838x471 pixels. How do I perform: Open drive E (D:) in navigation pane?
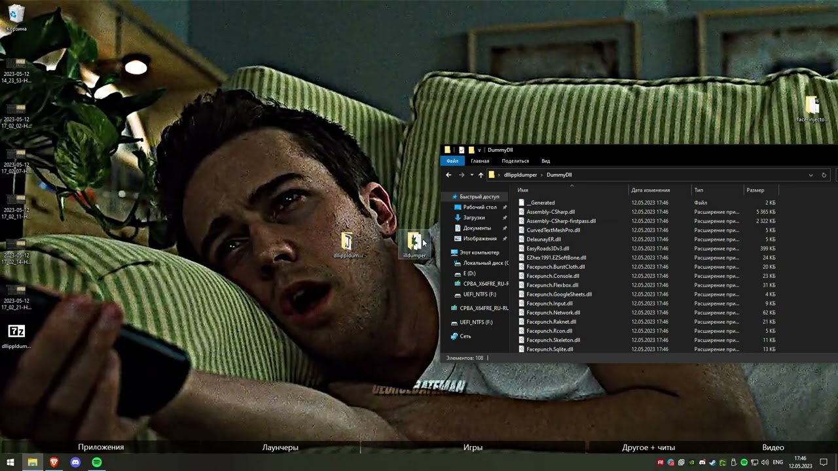pyautogui.click(x=469, y=273)
